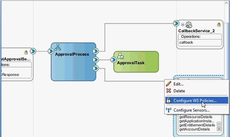230x137 pixels.
Task: Click the middle output port arrow of ApprovalProcess
Action: [x=96, y=60]
